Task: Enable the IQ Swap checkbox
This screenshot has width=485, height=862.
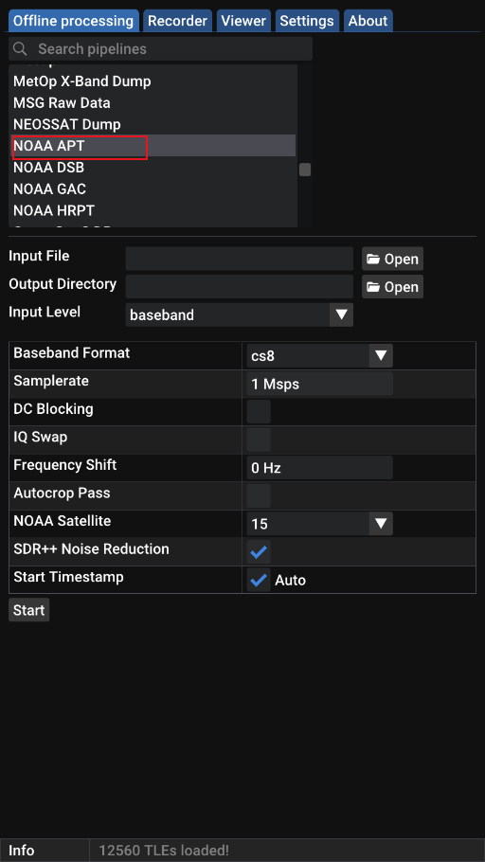Action: pyautogui.click(x=259, y=440)
